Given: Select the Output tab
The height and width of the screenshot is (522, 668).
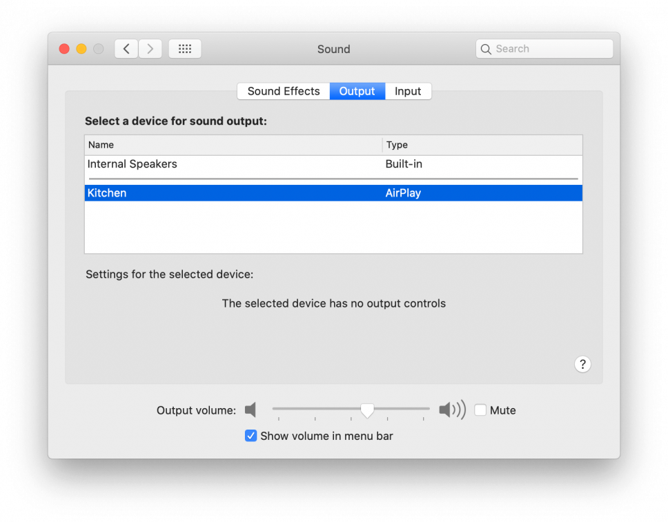Looking at the screenshot, I should (357, 91).
